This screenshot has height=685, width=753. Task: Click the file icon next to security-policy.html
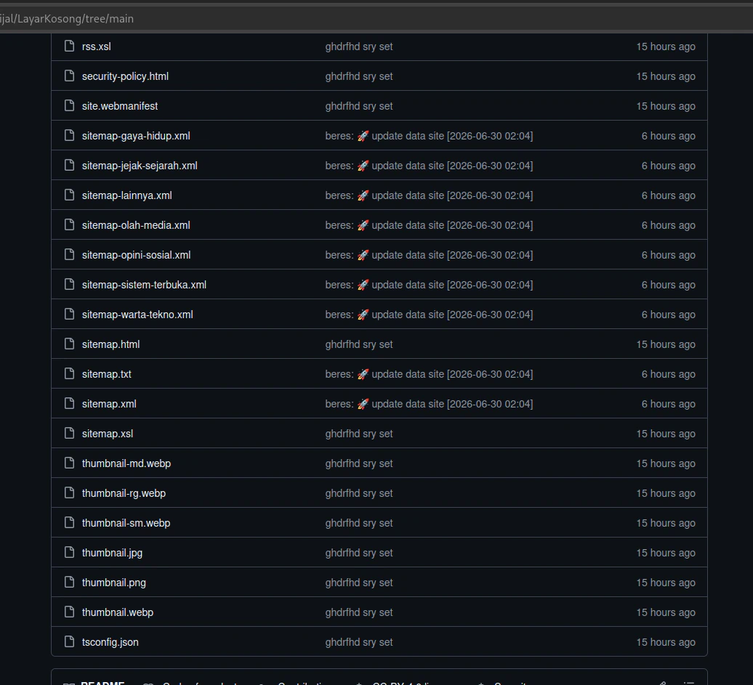pos(69,76)
